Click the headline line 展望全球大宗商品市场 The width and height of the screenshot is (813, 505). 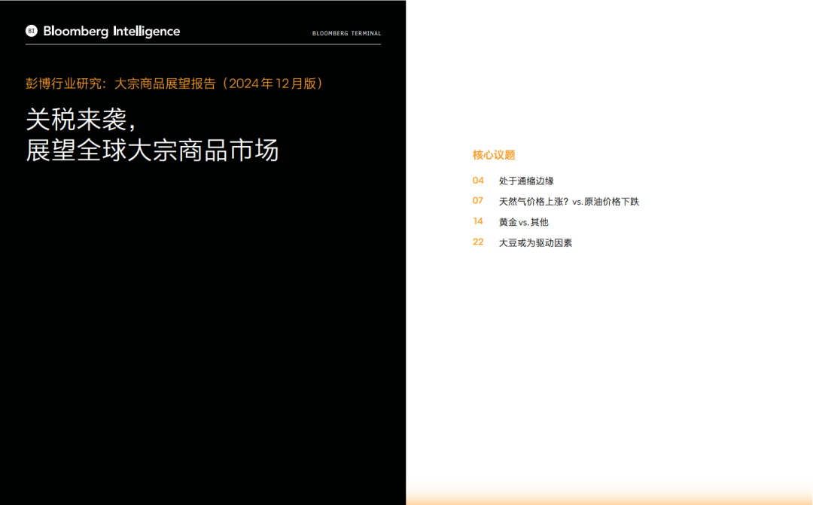[x=152, y=151]
